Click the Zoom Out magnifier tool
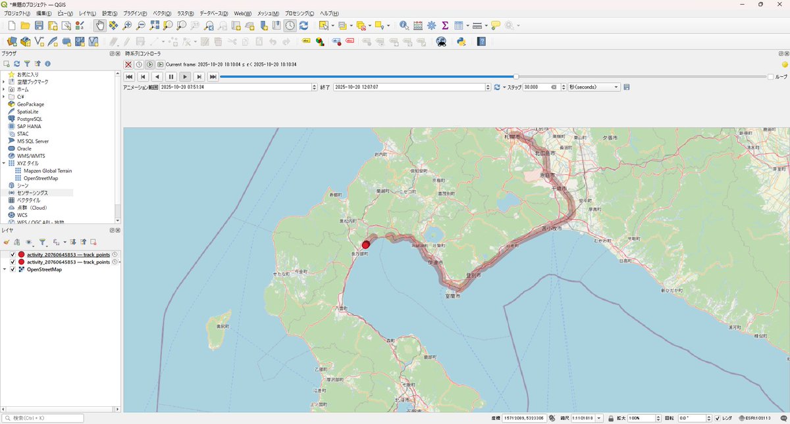Image resolution: width=790 pixels, height=424 pixels. pyautogui.click(x=140, y=26)
